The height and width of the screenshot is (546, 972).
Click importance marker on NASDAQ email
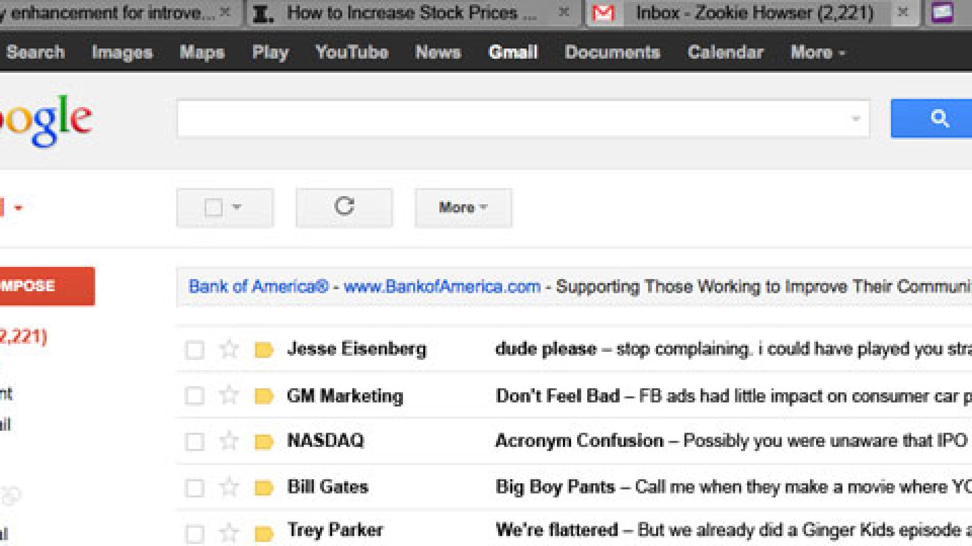click(x=264, y=442)
